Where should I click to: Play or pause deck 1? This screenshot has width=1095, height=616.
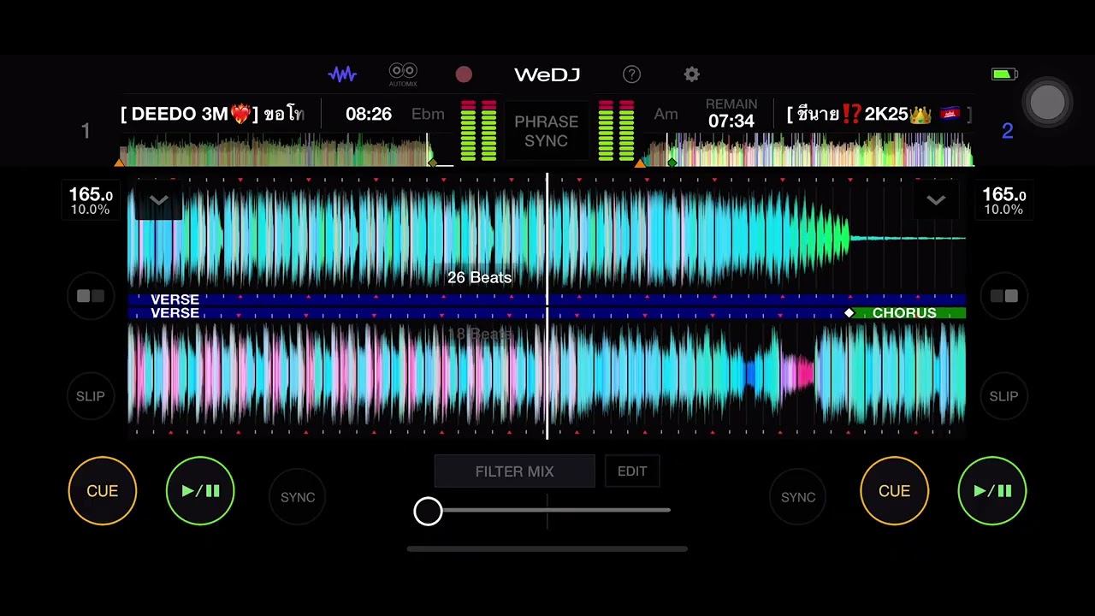(200, 491)
